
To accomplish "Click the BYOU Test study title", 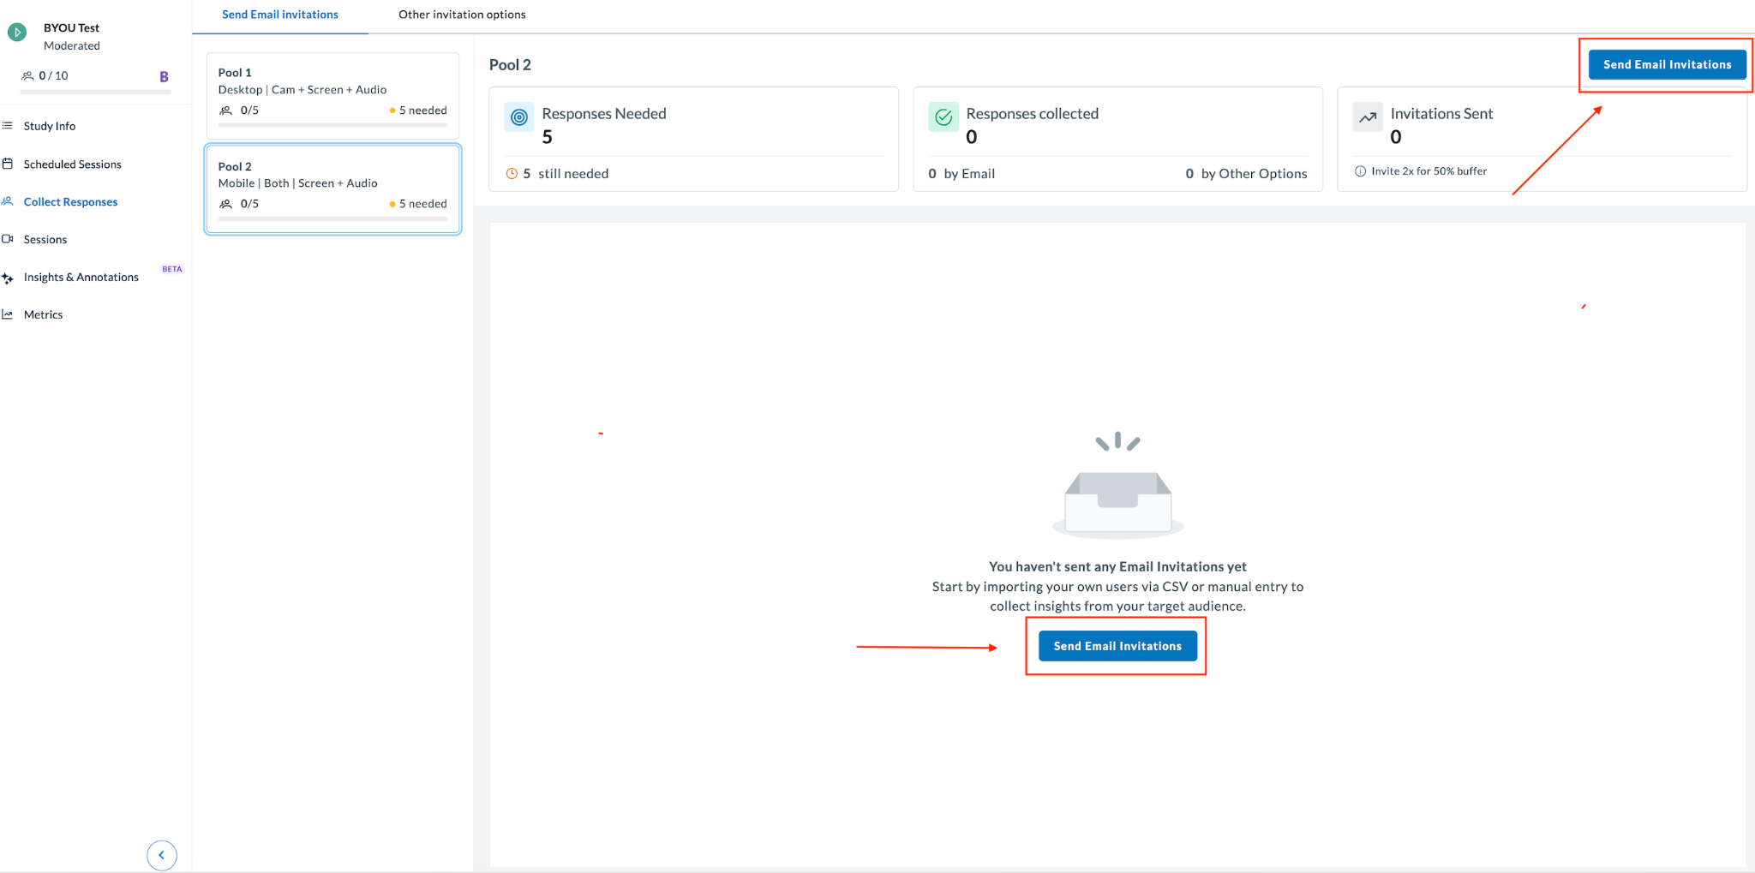I will pyautogui.click(x=71, y=28).
